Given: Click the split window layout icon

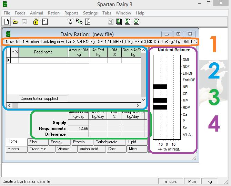Looking at the screenshot, I should coord(88,22).
